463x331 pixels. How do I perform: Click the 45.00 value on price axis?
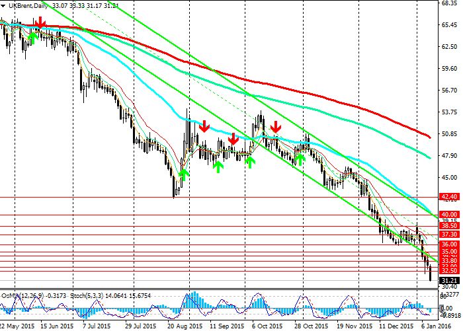pos(449,178)
